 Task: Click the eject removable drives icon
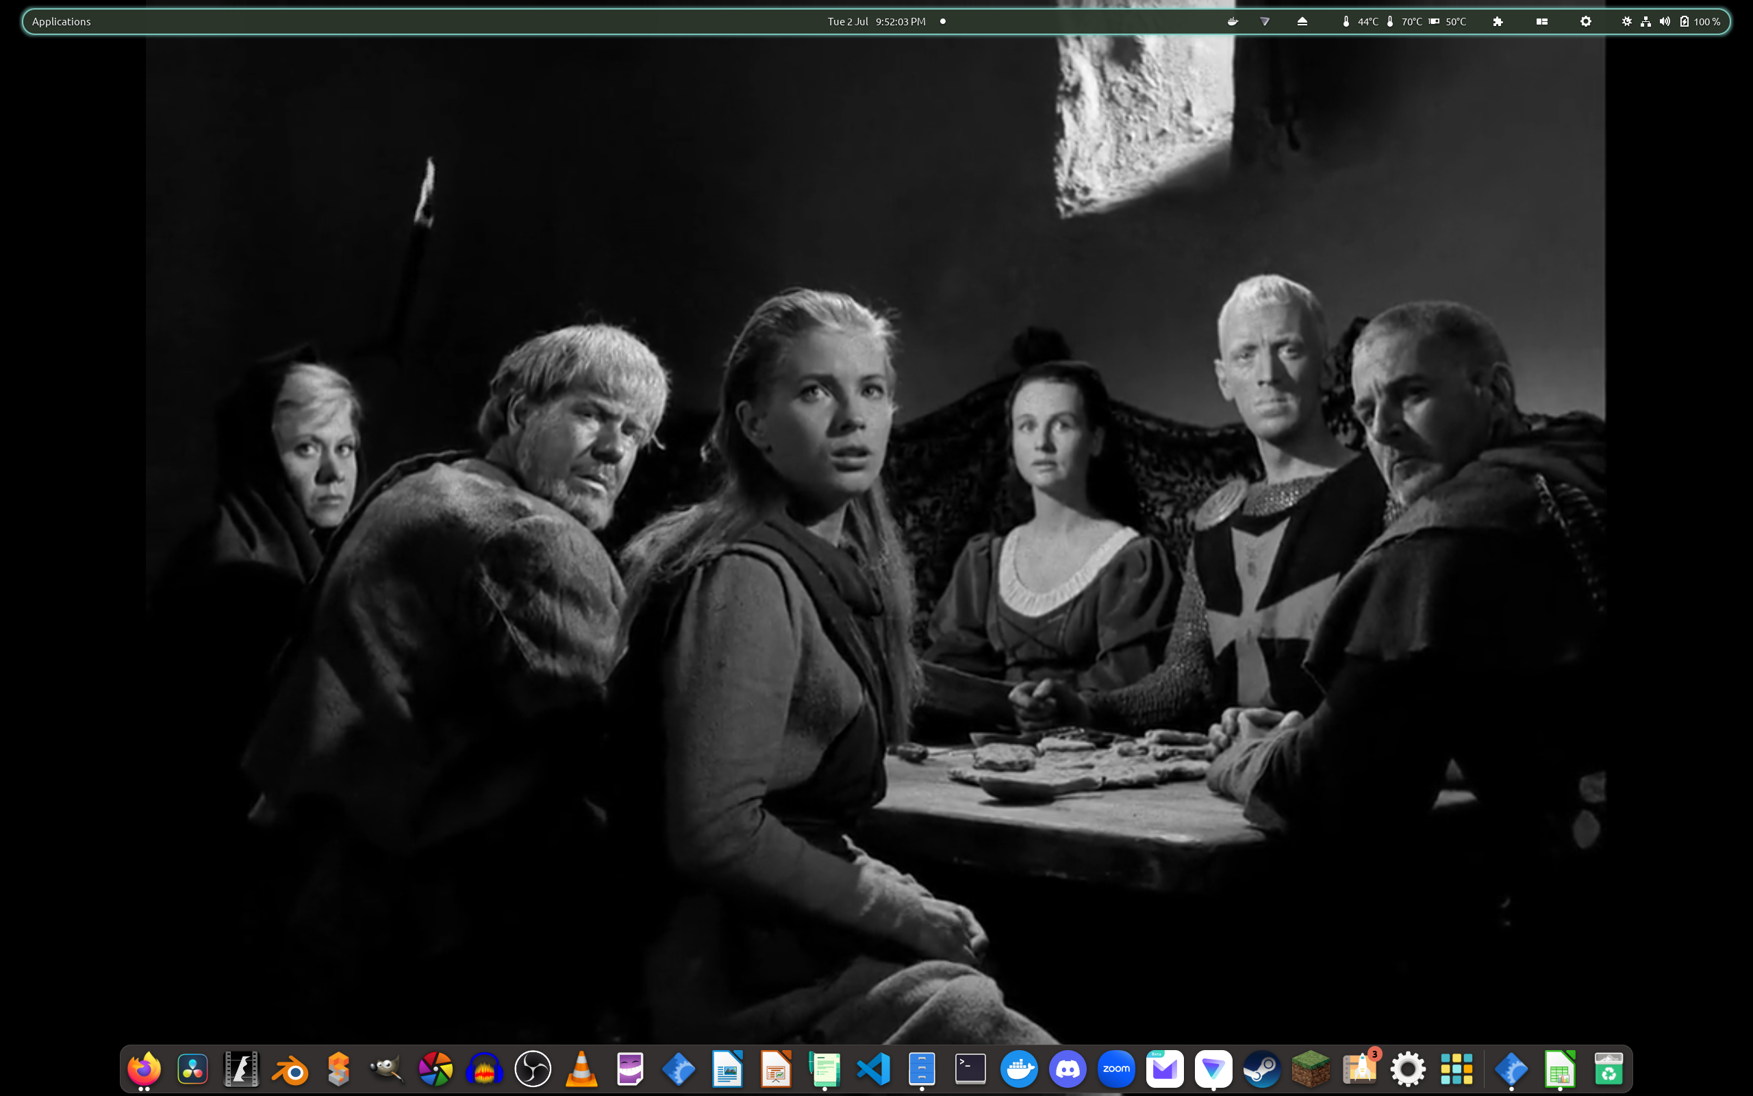[x=1302, y=22]
